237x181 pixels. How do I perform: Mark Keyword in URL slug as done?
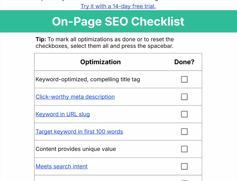[x=184, y=114]
